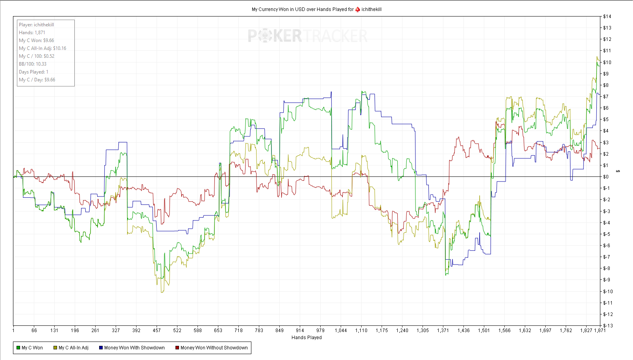Click the "1,371" x-axis tick label
Image resolution: width=633 pixels, height=360 pixels.
[x=443, y=331]
